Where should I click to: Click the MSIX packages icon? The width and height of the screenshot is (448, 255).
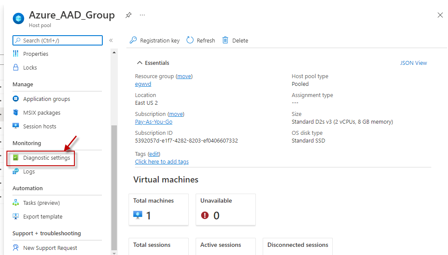(x=16, y=112)
